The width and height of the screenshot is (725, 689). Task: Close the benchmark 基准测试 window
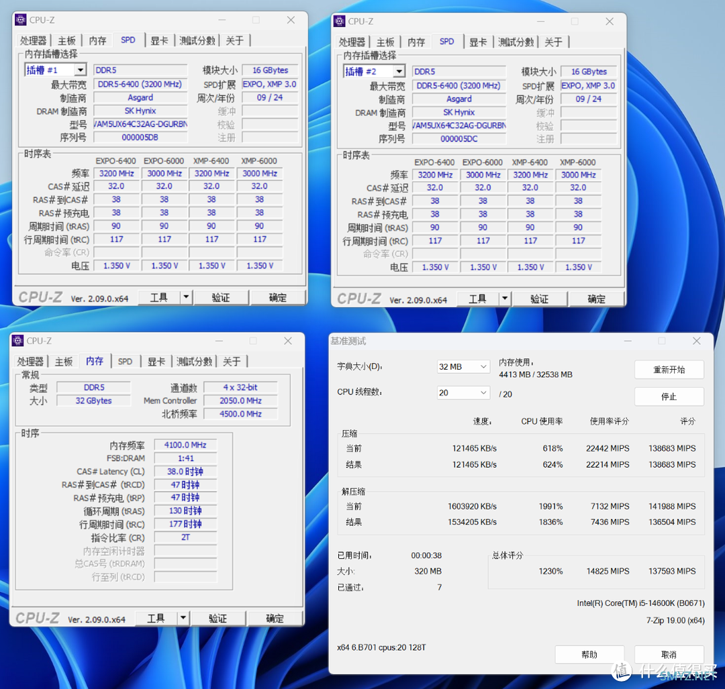(696, 341)
